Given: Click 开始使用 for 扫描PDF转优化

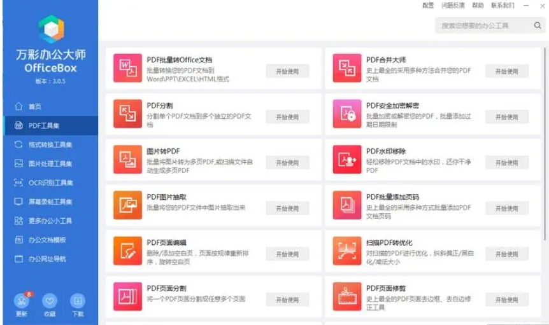Looking at the screenshot, I should click(x=506, y=254).
